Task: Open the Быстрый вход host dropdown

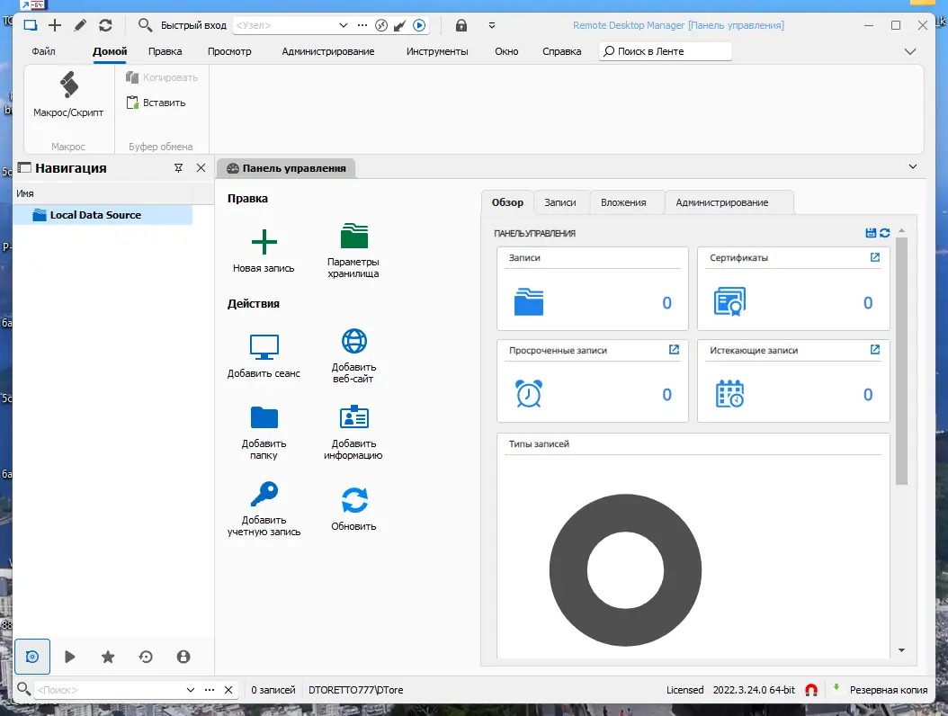Action: (x=344, y=25)
